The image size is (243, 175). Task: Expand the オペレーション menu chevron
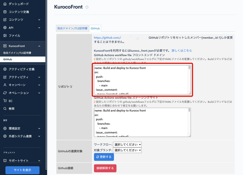(39, 93)
